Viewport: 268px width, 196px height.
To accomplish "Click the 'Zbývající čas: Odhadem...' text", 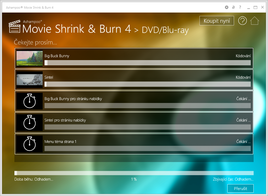I will tap(233, 179).
